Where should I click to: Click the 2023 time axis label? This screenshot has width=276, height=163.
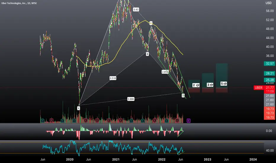click(x=207, y=159)
